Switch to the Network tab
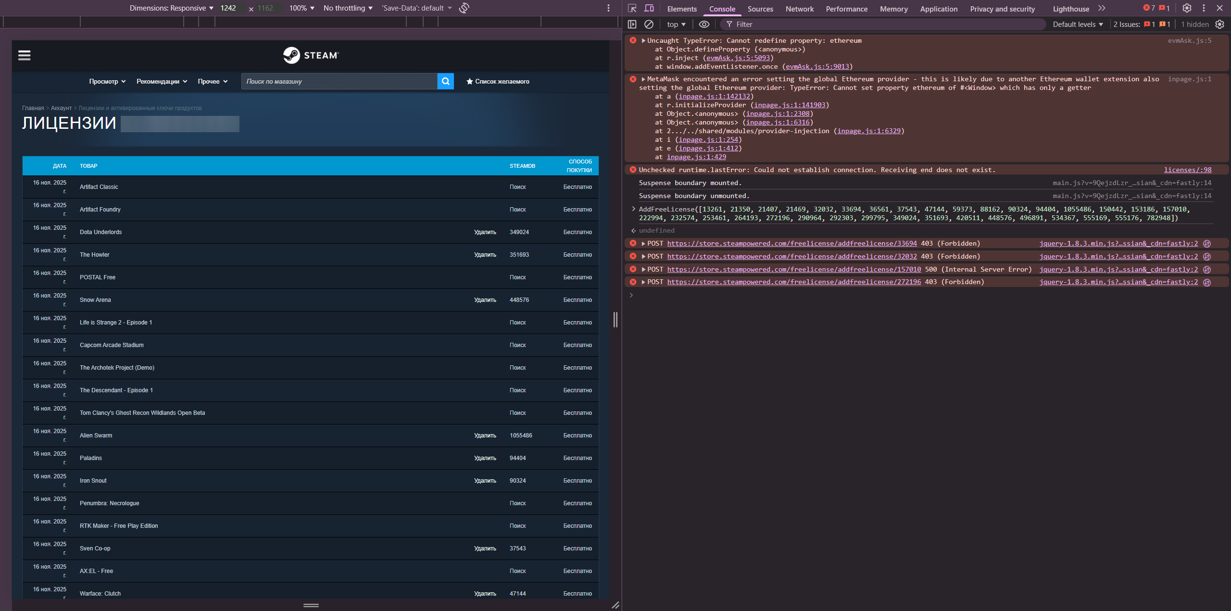This screenshot has height=611, width=1231. click(x=799, y=9)
